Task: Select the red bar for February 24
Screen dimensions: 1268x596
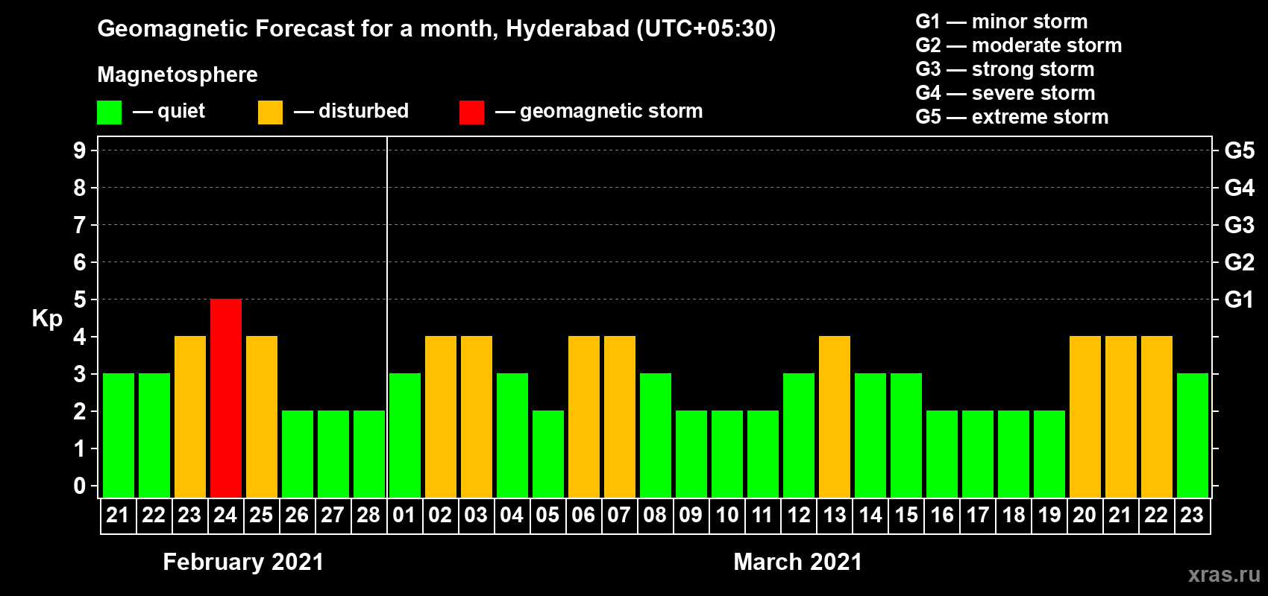Action: point(226,399)
